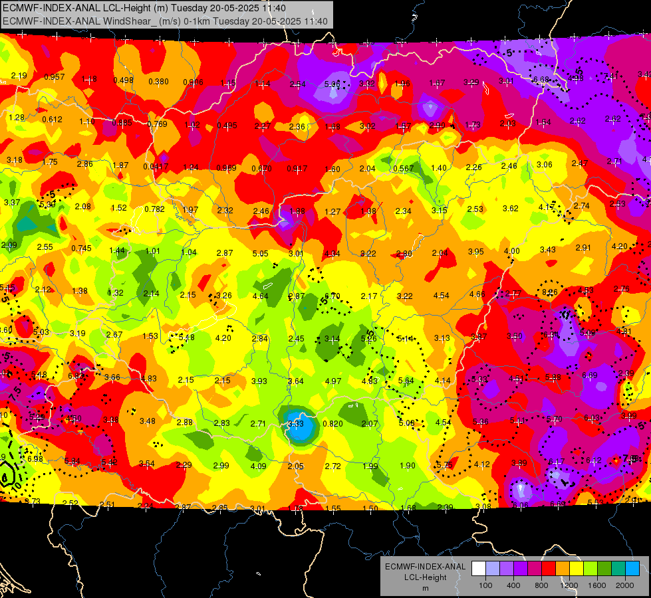The image size is (651, 598).
Task: Click the wind shear value 5.75
Action: [x=445, y=465]
